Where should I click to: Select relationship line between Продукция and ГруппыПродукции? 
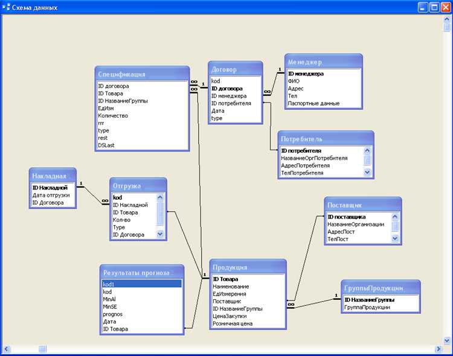click(x=314, y=303)
